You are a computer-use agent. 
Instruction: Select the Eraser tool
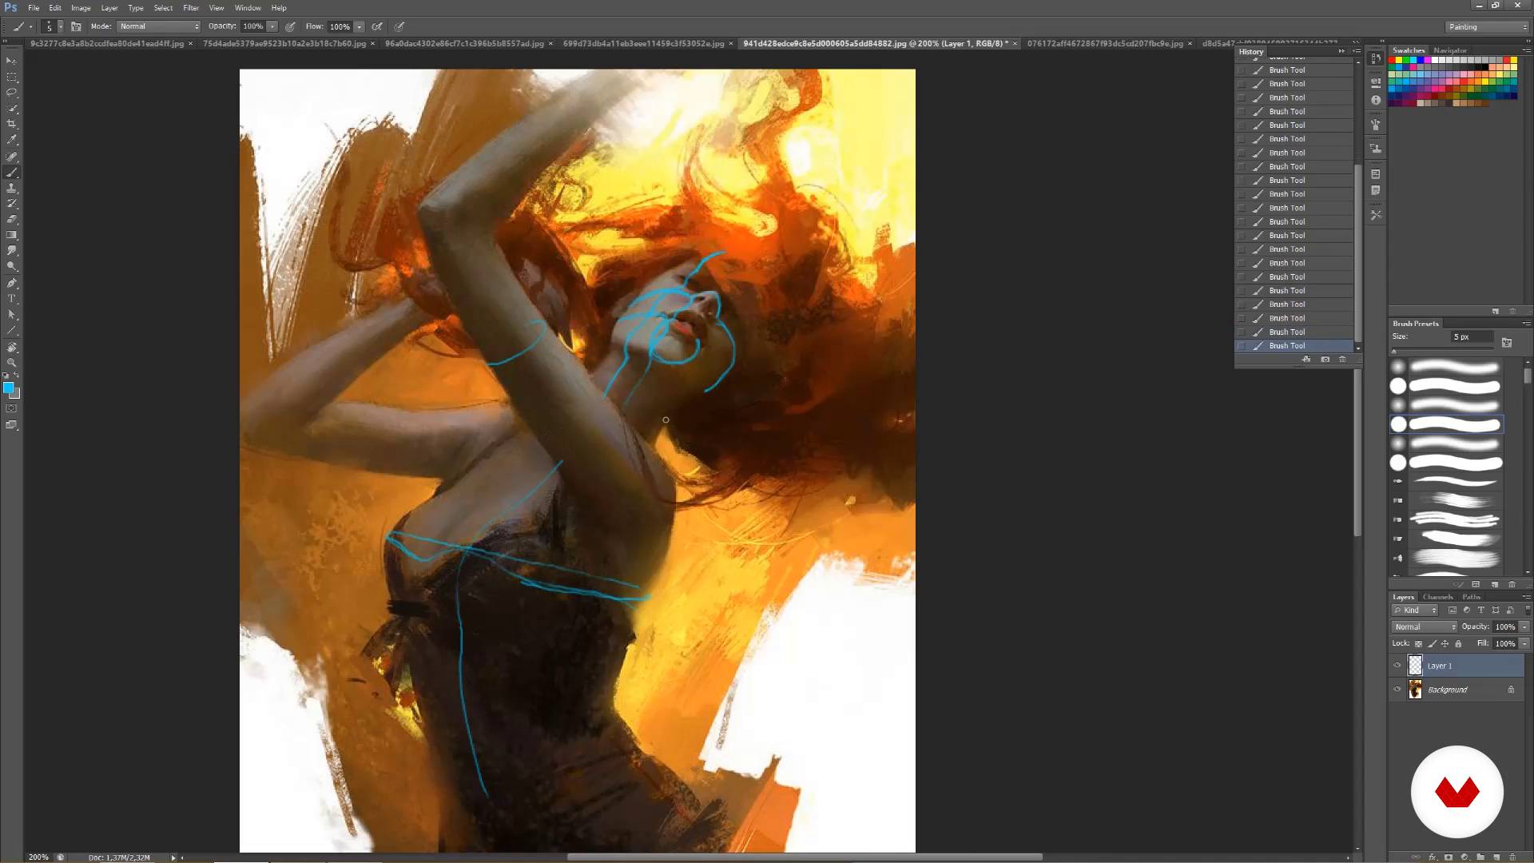(11, 219)
